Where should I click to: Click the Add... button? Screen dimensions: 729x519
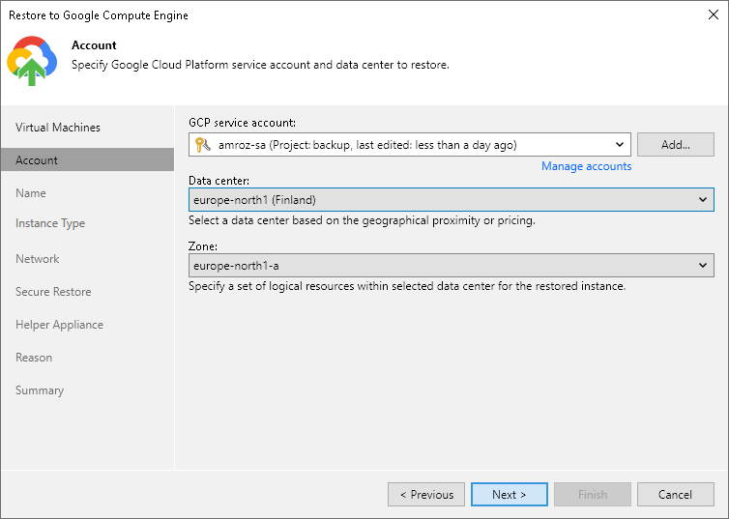tap(676, 145)
